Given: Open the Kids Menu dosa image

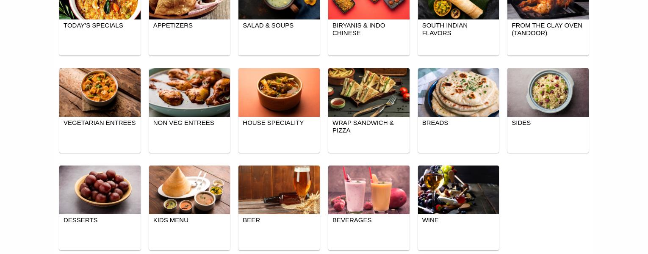Looking at the screenshot, I should click(x=189, y=190).
